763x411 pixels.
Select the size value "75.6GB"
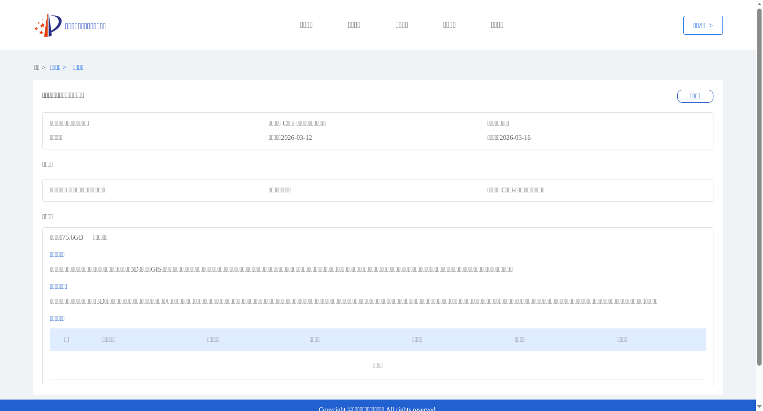[x=72, y=237]
